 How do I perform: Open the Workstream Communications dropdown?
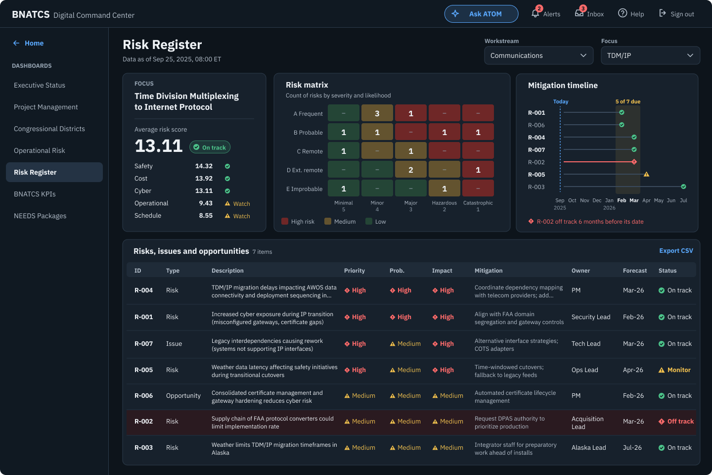point(538,55)
